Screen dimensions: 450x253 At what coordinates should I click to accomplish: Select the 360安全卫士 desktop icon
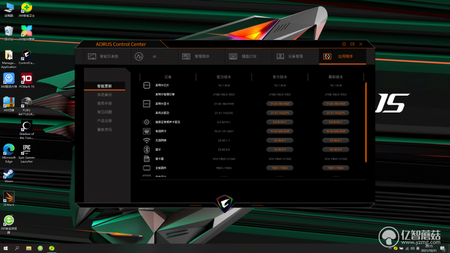pyautogui.click(x=26, y=10)
